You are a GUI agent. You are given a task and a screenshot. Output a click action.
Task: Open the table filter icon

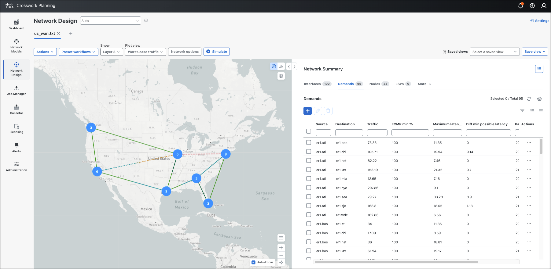(x=522, y=111)
